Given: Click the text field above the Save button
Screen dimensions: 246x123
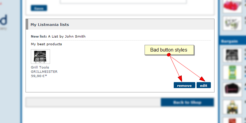Looking at the screenshot, I should [x=123, y=2].
